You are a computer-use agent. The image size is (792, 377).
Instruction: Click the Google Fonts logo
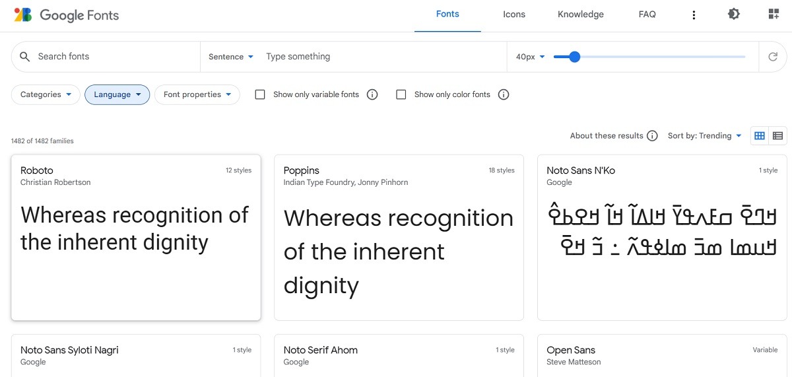click(66, 15)
